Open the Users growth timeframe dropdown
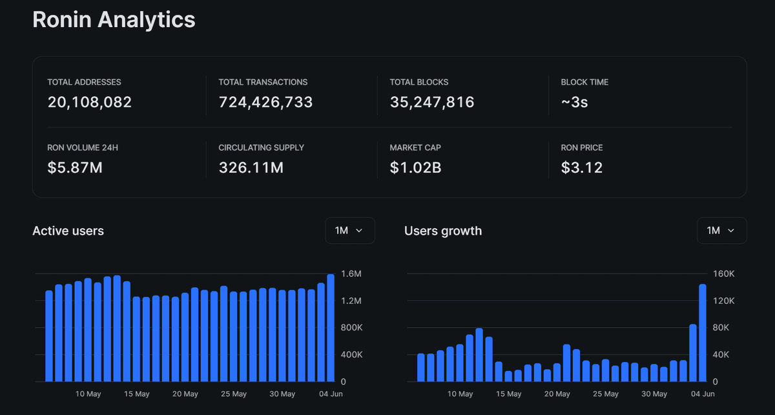The width and height of the screenshot is (775, 415). point(721,230)
